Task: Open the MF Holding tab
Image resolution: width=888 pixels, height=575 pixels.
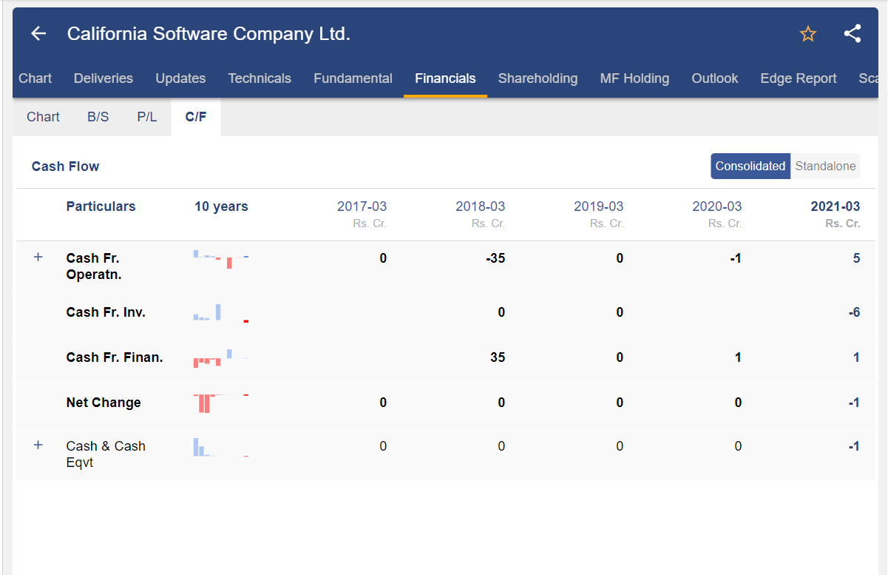Action: pos(634,78)
